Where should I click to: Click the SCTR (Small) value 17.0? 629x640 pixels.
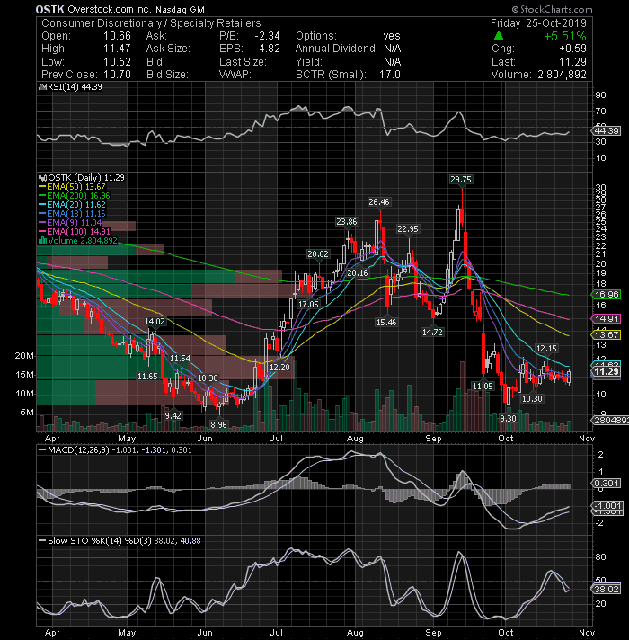(x=390, y=75)
